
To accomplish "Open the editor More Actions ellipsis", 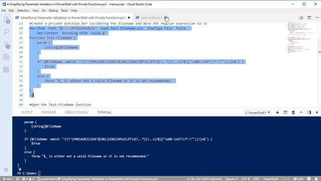I will point(317,18).
